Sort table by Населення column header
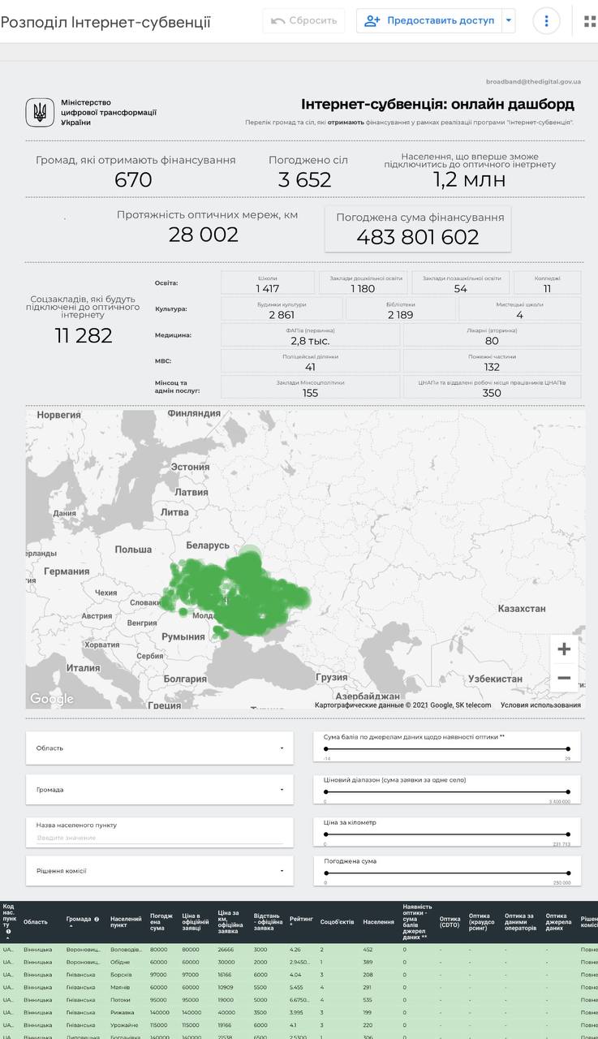The image size is (598, 1039). (x=379, y=921)
